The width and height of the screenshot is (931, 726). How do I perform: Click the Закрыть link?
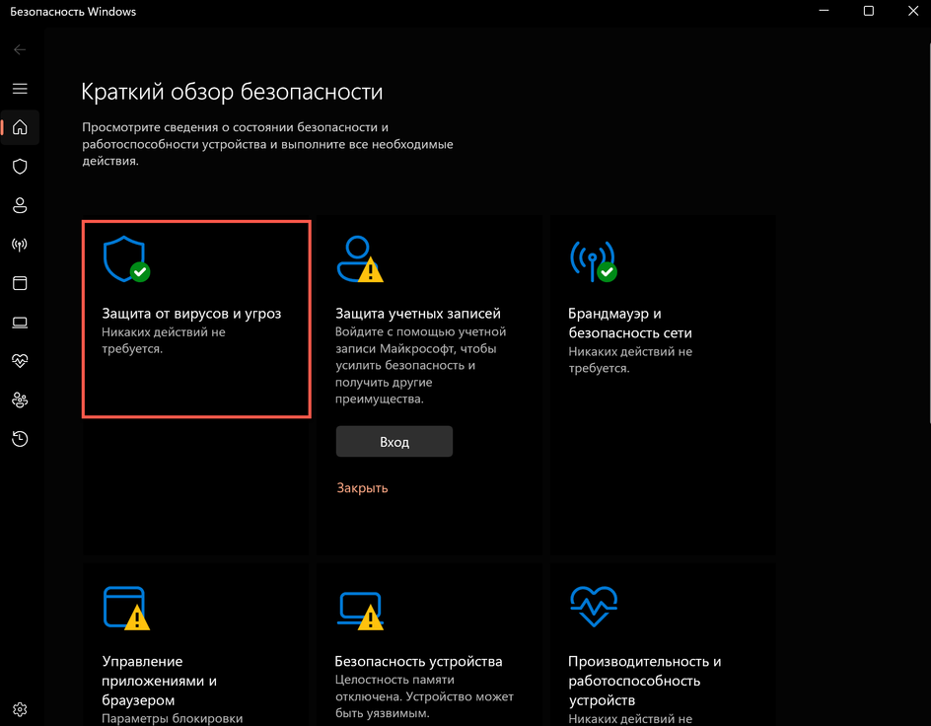362,488
